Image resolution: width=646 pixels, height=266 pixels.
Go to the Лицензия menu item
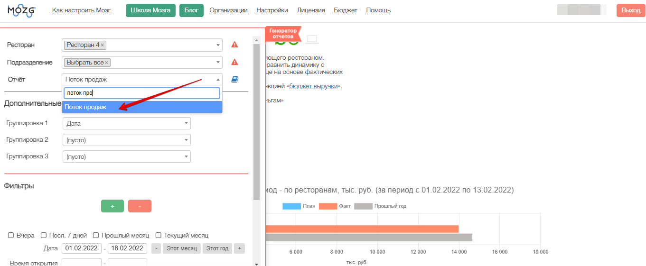[x=311, y=10]
